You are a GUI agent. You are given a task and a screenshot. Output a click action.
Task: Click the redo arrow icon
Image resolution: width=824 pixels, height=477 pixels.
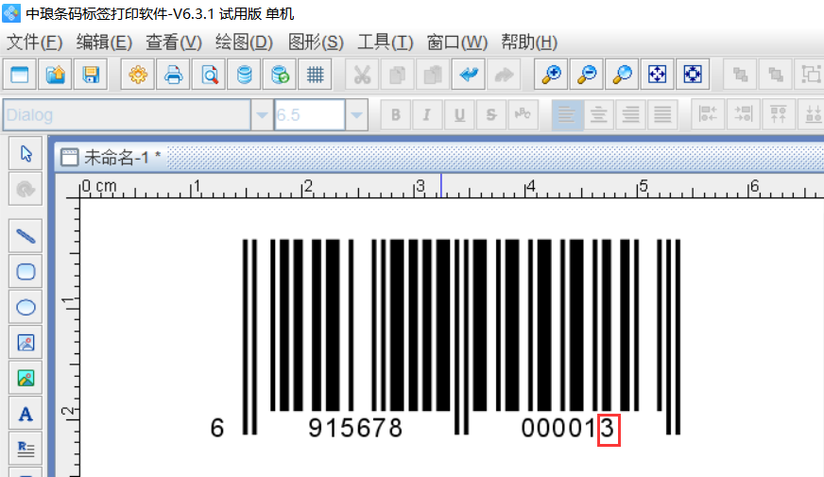click(504, 75)
